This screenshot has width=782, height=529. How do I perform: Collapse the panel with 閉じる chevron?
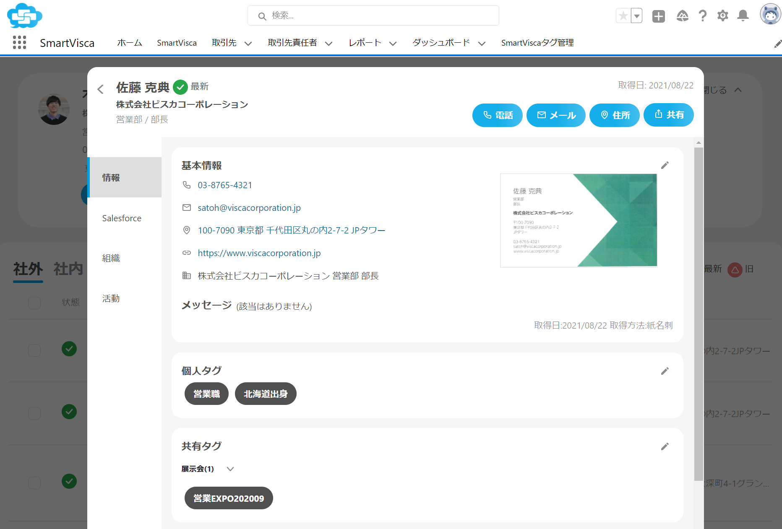click(x=738, y=90)
